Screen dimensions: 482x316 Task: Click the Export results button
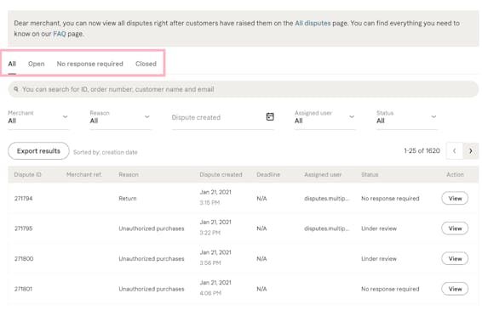38,151
